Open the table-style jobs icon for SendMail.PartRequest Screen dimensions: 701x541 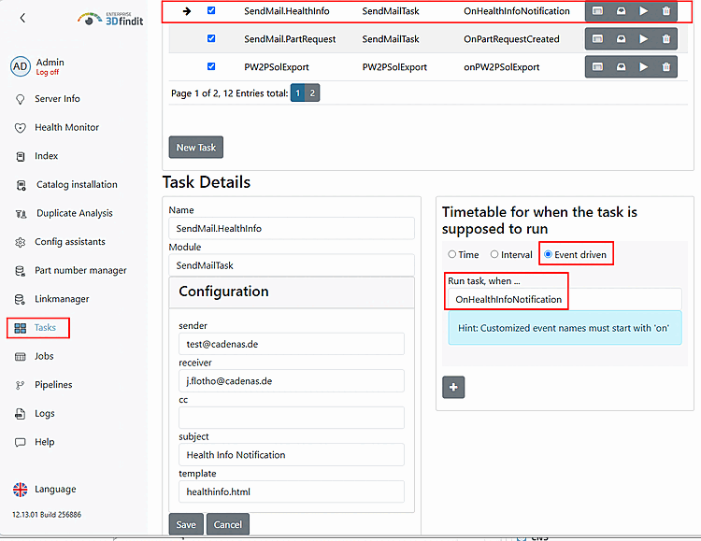pos(597,39)
